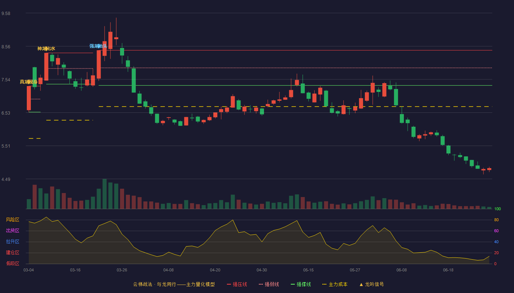Viewport: 514px width, 293px height.
Task: Toggle the 强弱线 legend series
Action: click(269, 284)
